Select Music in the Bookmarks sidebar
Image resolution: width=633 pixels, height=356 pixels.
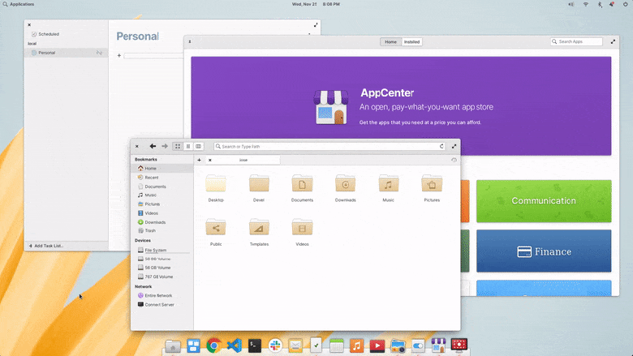point(162,195)
